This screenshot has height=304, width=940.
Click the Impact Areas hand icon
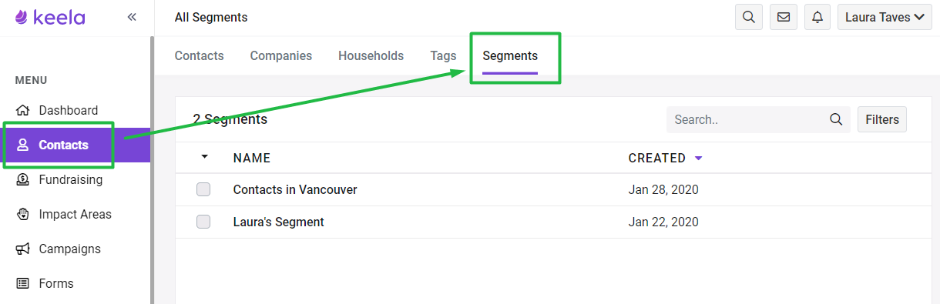(x=23, y=214)
